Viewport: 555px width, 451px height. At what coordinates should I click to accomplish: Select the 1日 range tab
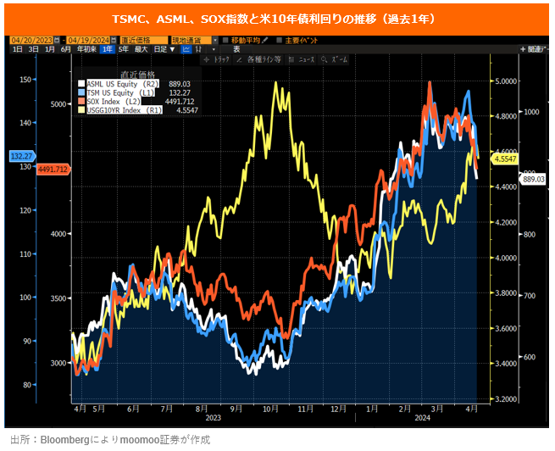[x=18, y=49]
